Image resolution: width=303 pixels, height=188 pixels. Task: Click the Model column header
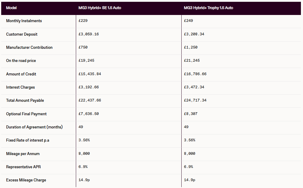tap(11, 8)
